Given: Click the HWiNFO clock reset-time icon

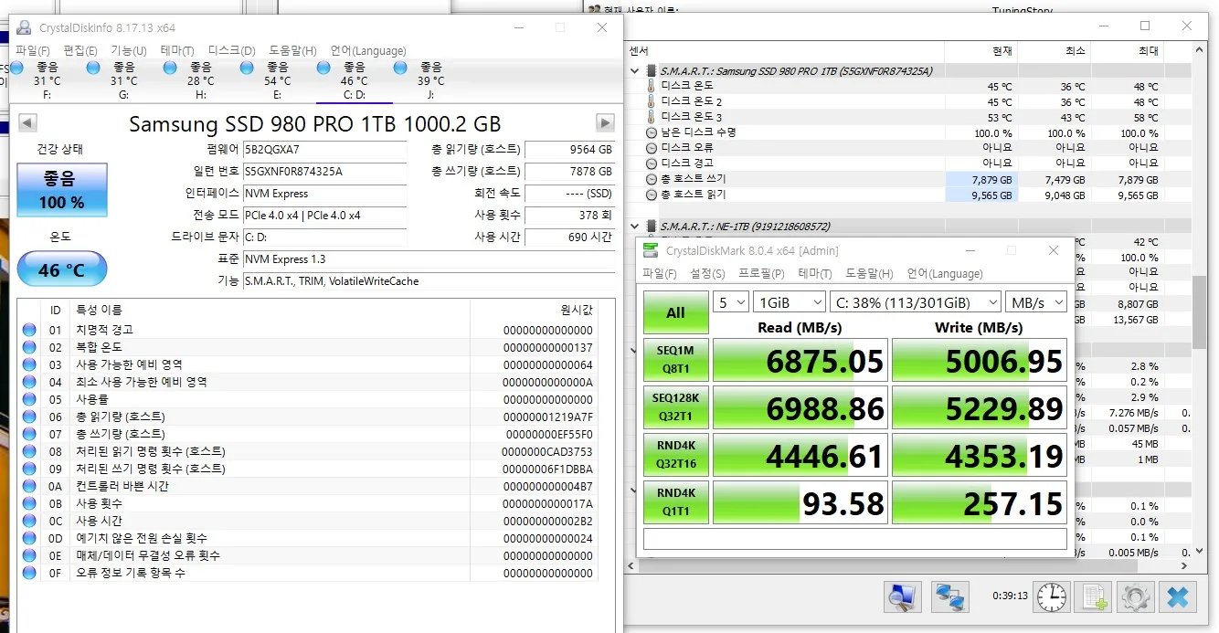Looking at the screenshot, I should point(1051,597).
